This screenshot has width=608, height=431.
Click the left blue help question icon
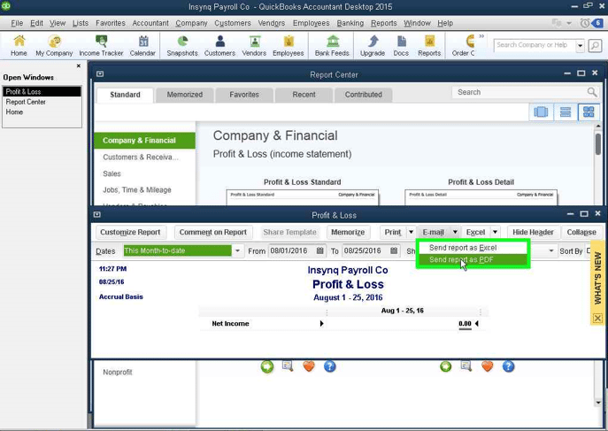coord(330,366)
